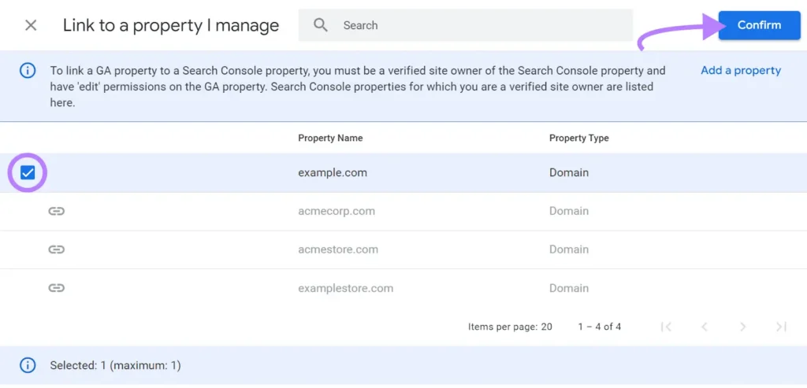Open the Add a property link
Viewport: 807px width, 388px height.
pos(740,70)
